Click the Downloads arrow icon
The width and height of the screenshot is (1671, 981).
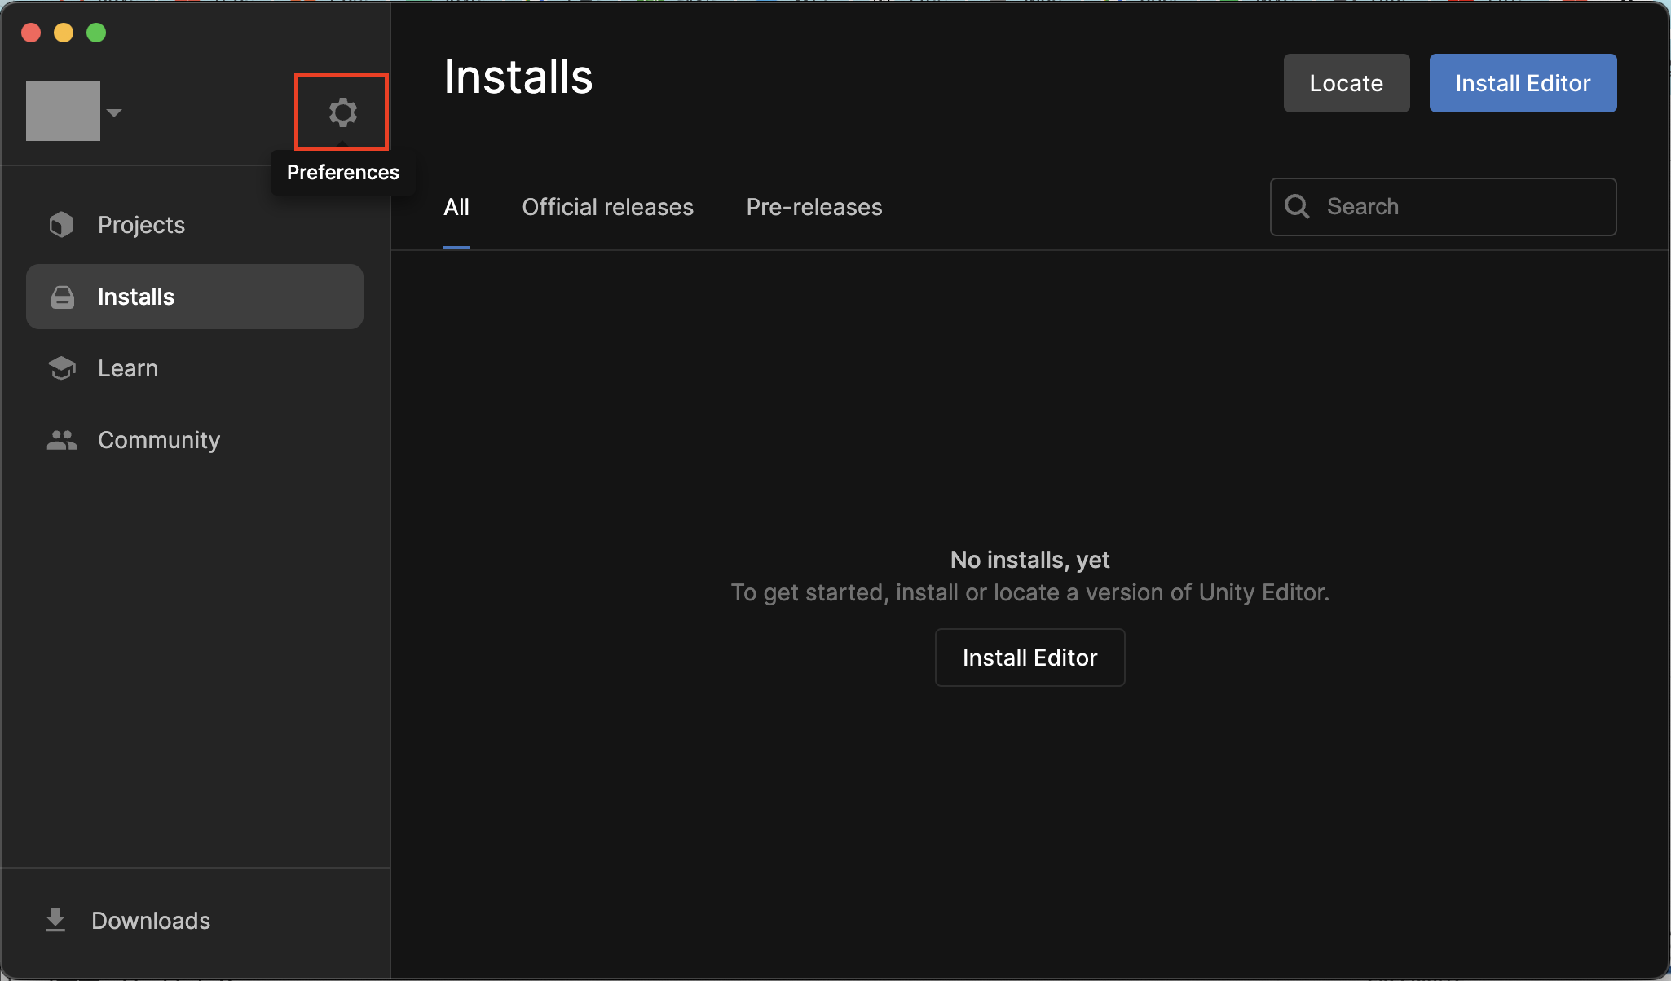coord(55,920)
